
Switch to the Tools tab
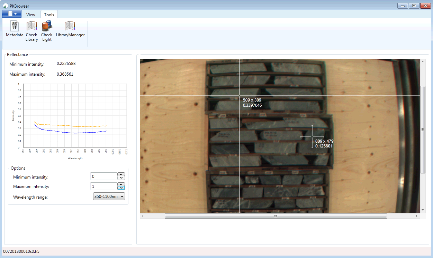[49, 15]
